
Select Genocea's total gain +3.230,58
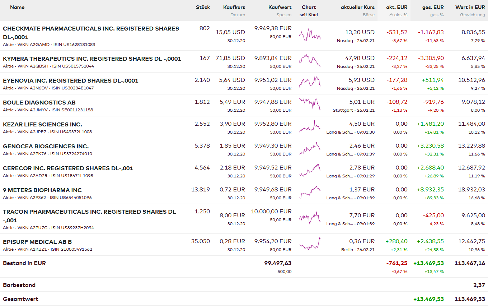430,146
